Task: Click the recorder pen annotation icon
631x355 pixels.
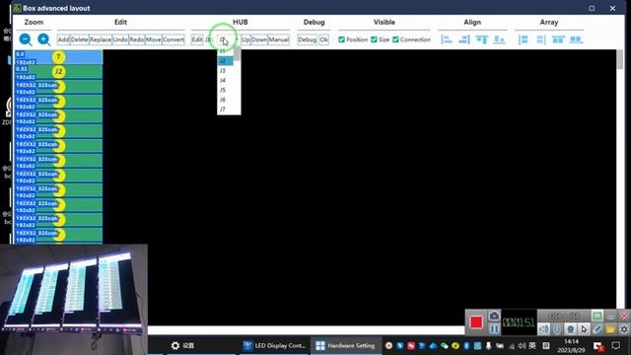Action: click(x=597, y=329)
